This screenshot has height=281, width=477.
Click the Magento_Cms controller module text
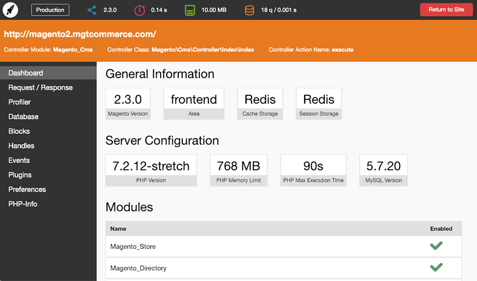click(73, 50)
